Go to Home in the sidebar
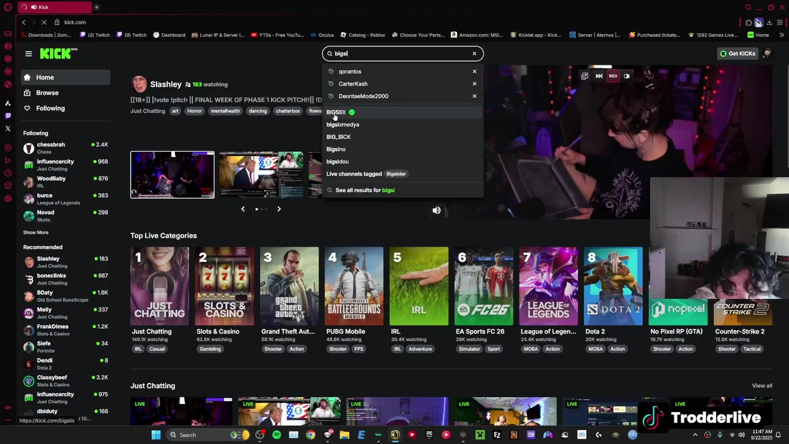789x444 pixels. click(66, 77)
